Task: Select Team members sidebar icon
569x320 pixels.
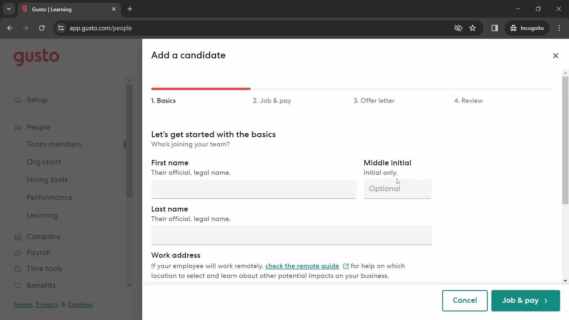Action: pos(54,144)
